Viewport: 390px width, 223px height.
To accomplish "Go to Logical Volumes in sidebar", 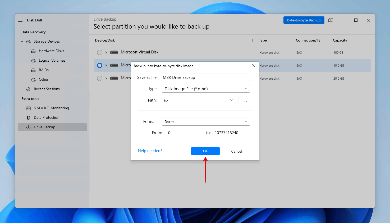I will pyautogui.click(x=52, y=60).
